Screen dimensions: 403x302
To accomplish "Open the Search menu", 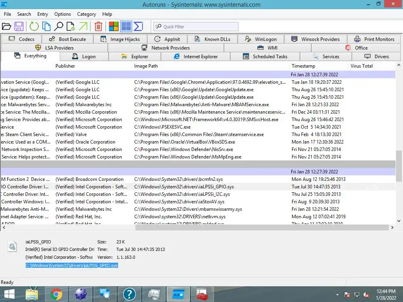I will [x=24, y=14].
